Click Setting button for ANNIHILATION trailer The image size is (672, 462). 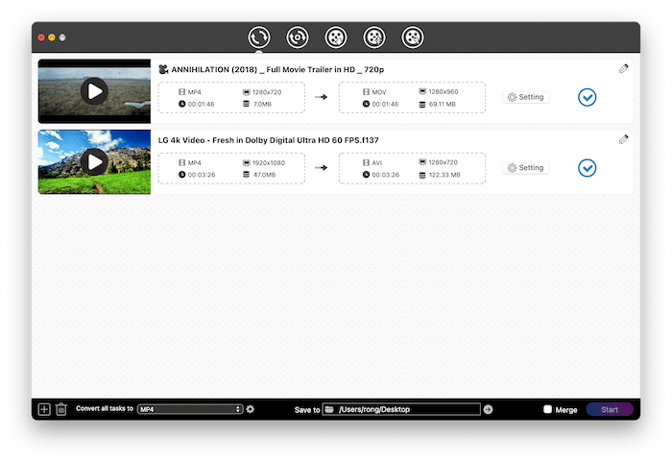pyautogui.click(x=526, y=97)
